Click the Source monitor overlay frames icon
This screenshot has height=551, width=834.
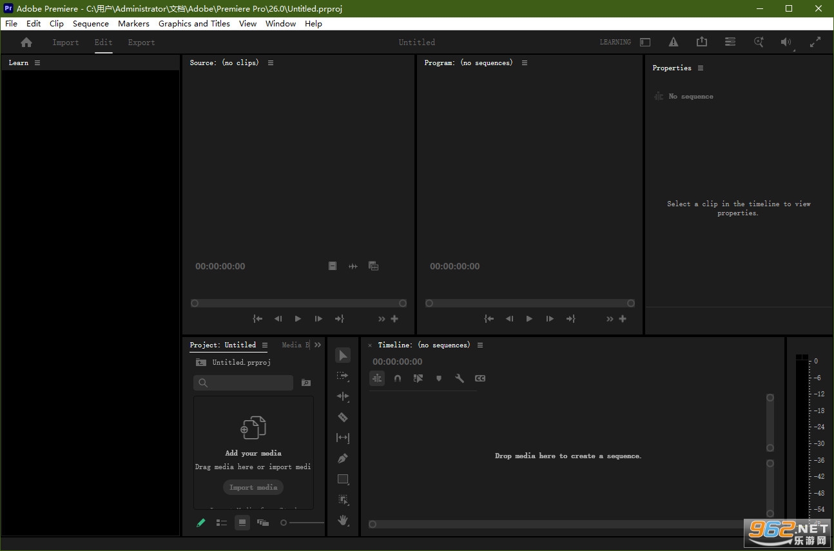pos(373,266)
